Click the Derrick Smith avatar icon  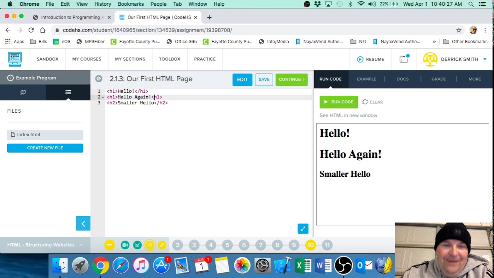(430, 59)
